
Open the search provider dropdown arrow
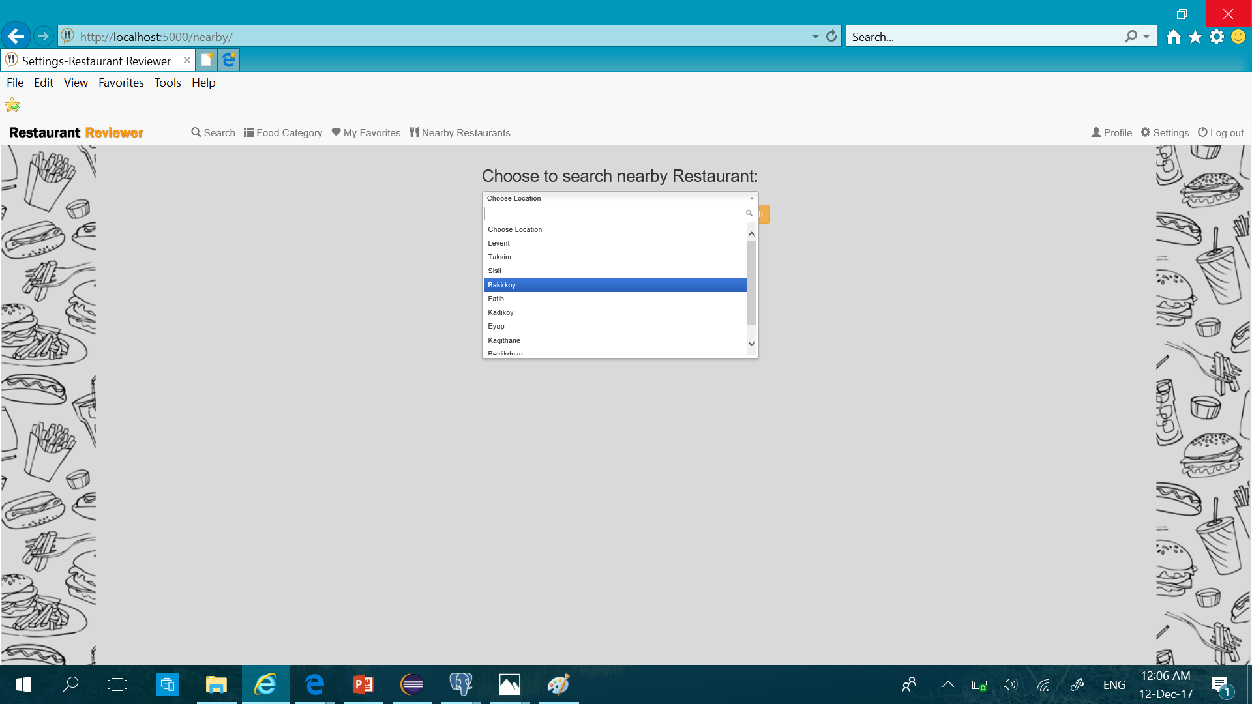click(x=1146, y=37)
